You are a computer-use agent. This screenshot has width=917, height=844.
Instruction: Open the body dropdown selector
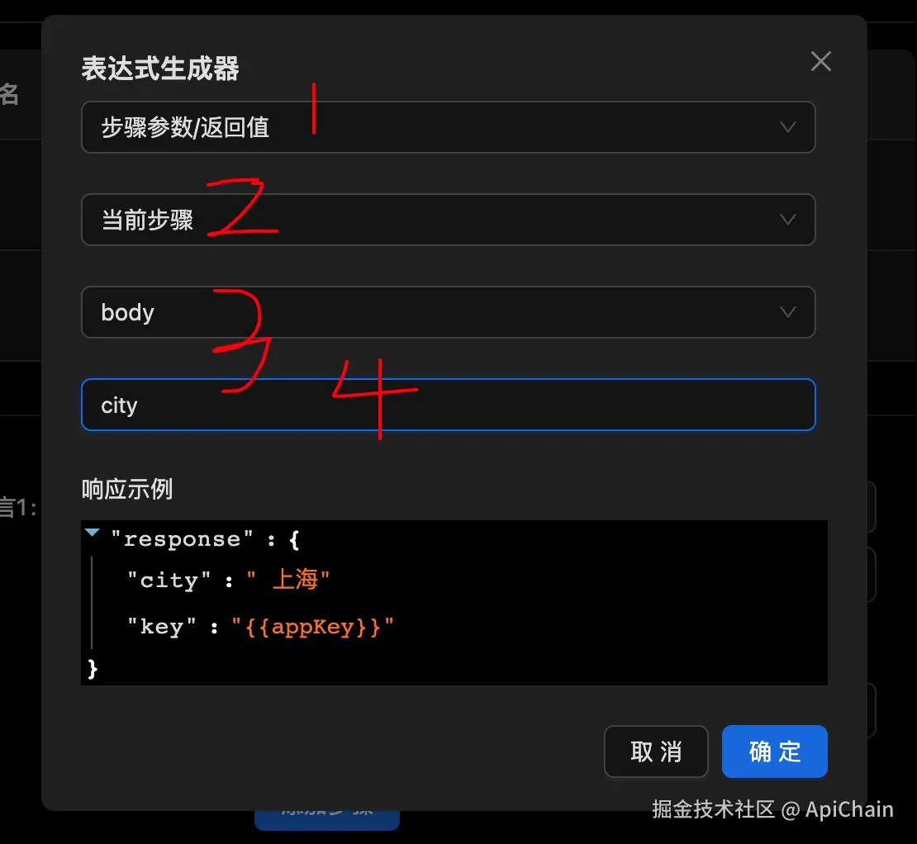click(448, 312)
